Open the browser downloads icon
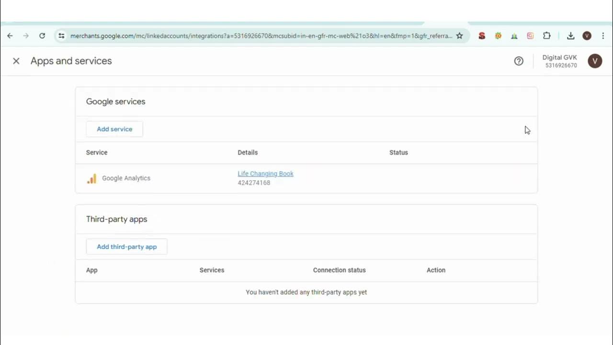The image size is (613, 345). coord(570,36)
